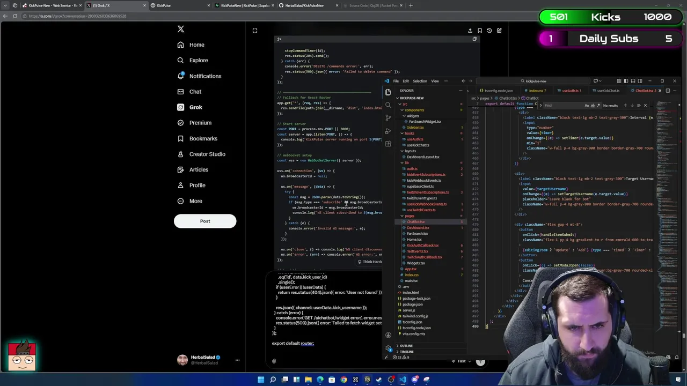The image size is (687, 386).
Task: Open the Articles icon in X sidebar
Action: [x=180, y=169]
